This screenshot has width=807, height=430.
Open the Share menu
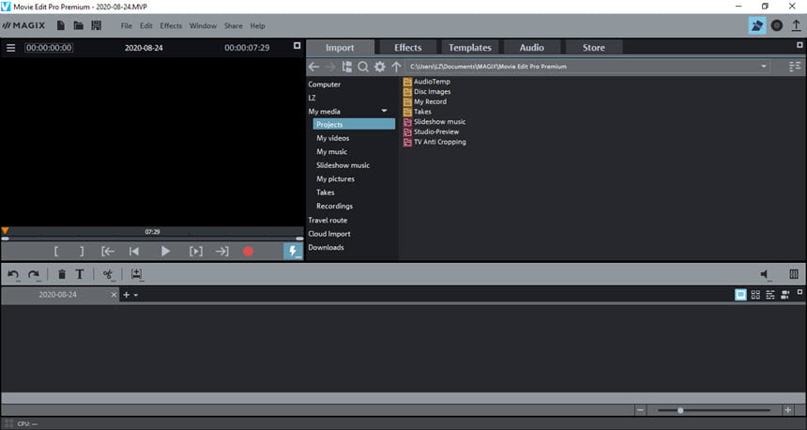coord(233,25)
